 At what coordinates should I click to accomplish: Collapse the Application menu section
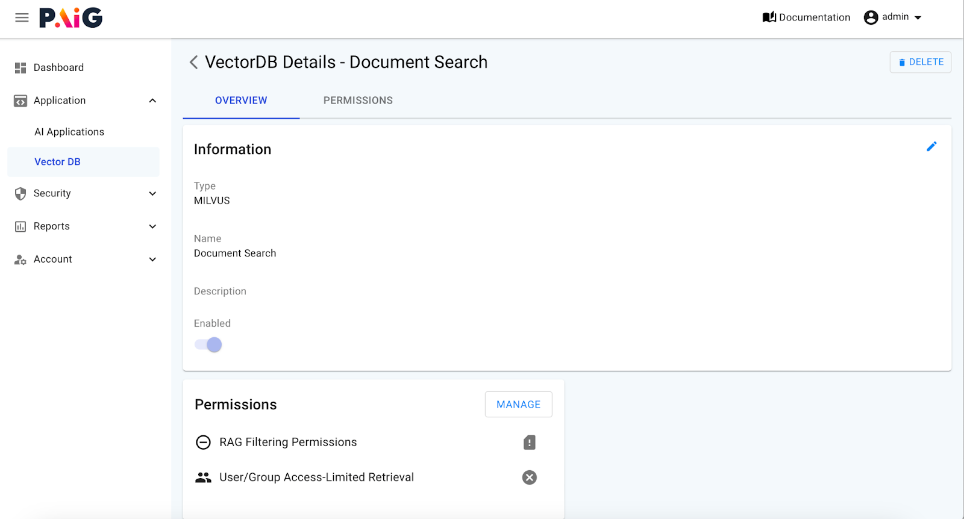click(152, 101)
